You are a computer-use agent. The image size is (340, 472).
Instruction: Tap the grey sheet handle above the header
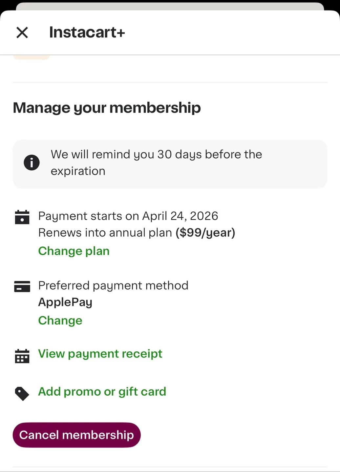170,6
